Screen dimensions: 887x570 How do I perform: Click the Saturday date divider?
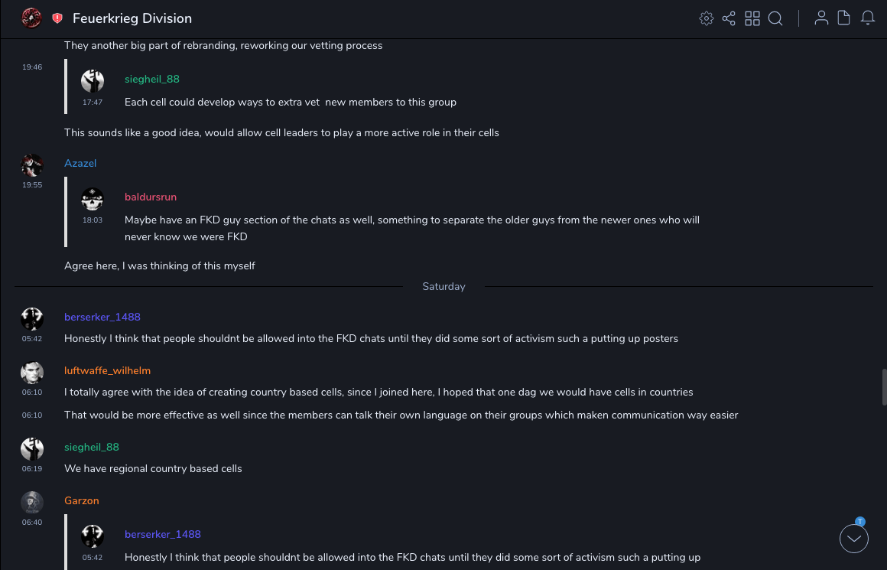click(443, 287)
